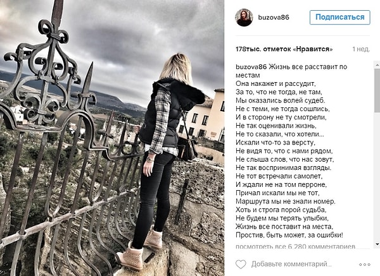Click the buzova86 profile avatar

tap(244, 18)
